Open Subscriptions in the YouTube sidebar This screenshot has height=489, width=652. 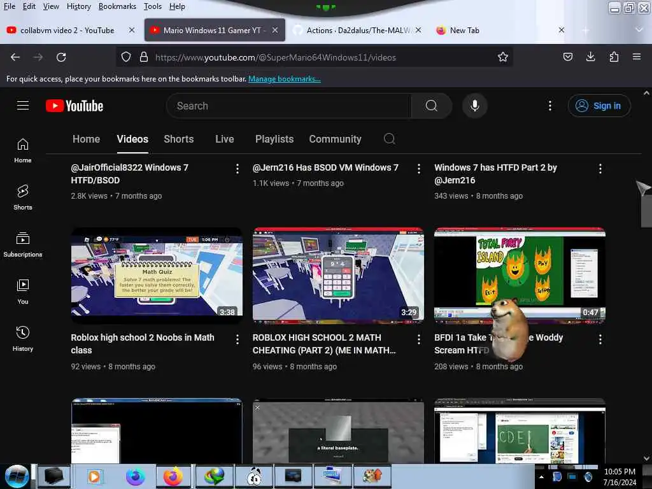[23, 245]
